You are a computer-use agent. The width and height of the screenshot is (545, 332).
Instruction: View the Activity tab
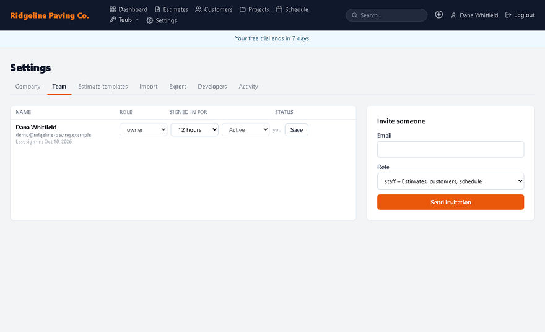click(x=248, y=87)
